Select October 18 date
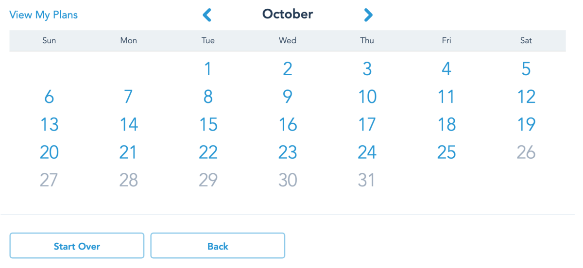Image resolution: width=583 pixels, height=268 pixels. tap(446, 125)
